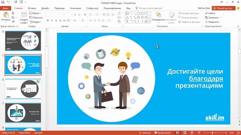
Task: Click the Save icon in quick access toolbar
Action: [3, 2]
